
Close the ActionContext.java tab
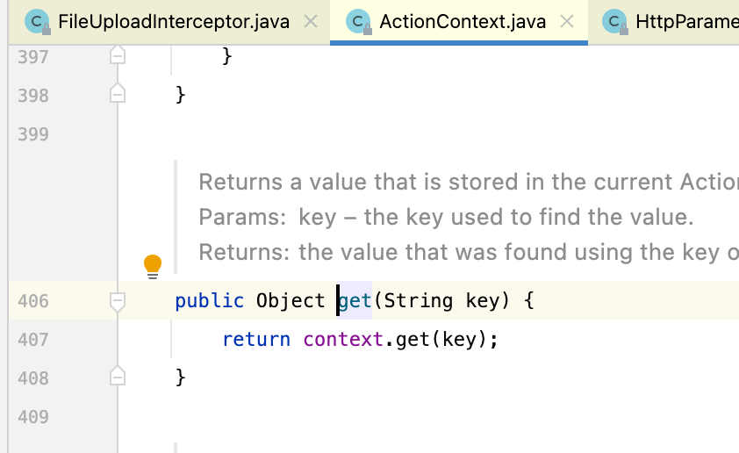pos(568,21)
